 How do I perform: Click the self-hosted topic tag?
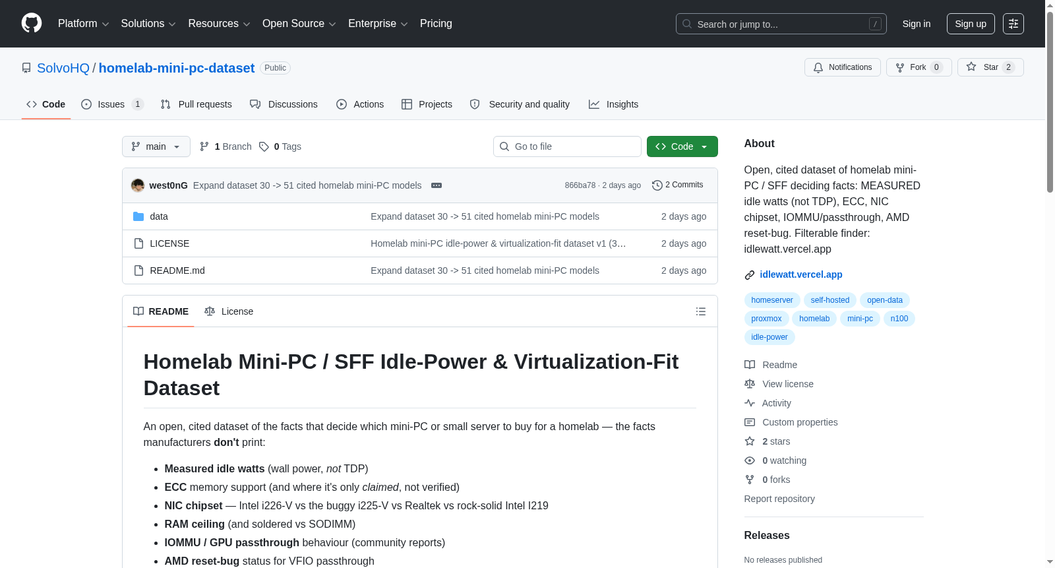point(830,300)
